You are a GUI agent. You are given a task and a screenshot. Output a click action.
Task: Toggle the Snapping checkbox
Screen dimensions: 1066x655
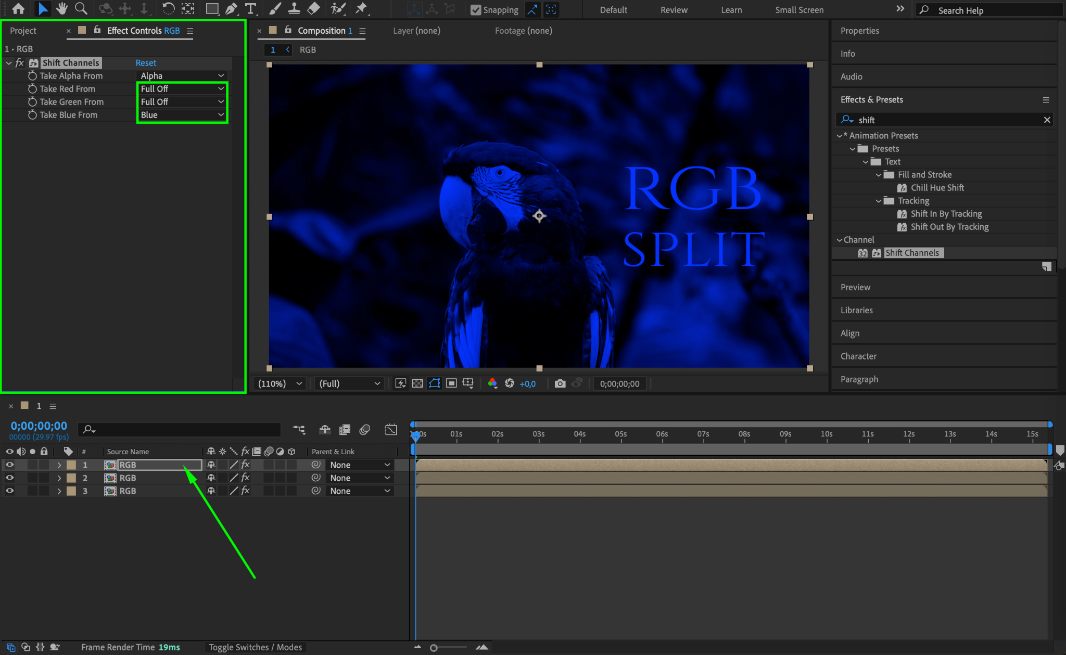tap(476, 10)
